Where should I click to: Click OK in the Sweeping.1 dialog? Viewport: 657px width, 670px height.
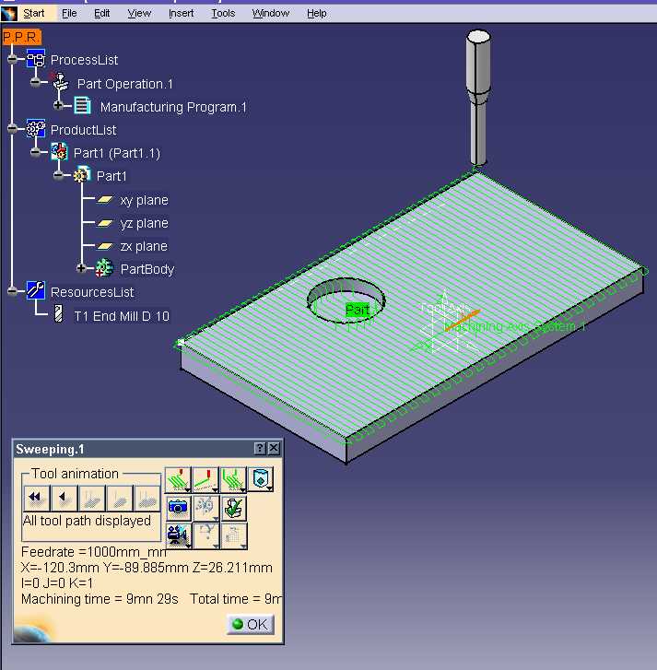tap(251, 624)
